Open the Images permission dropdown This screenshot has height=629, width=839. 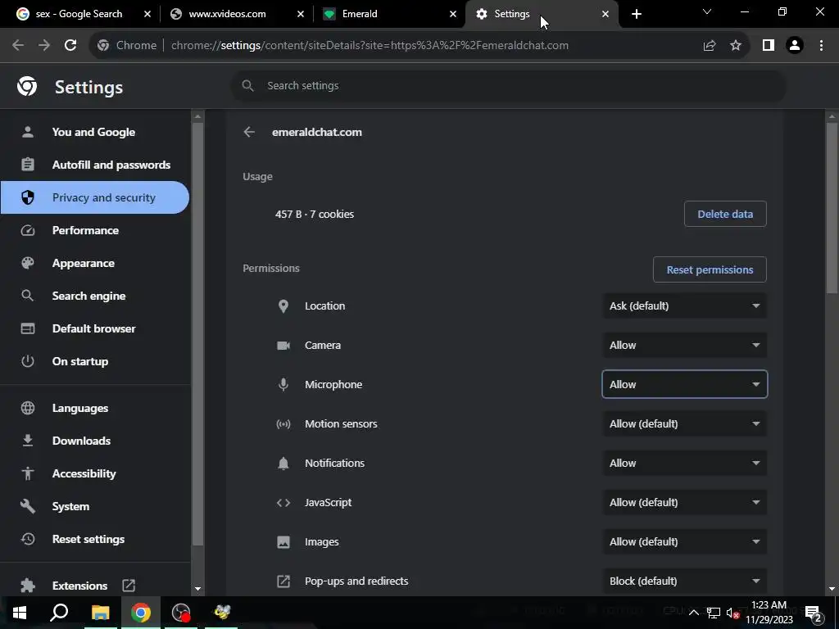[684, 542]
